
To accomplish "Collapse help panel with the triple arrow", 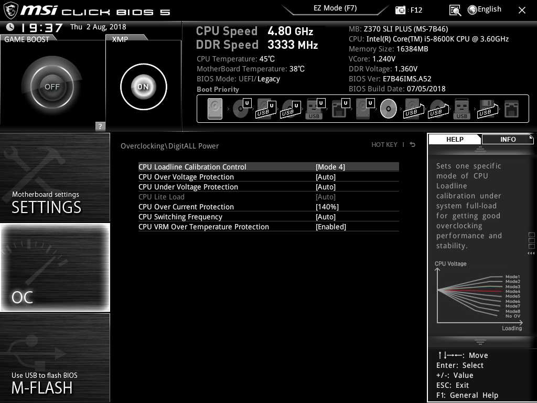I will (x=531, y=253).
